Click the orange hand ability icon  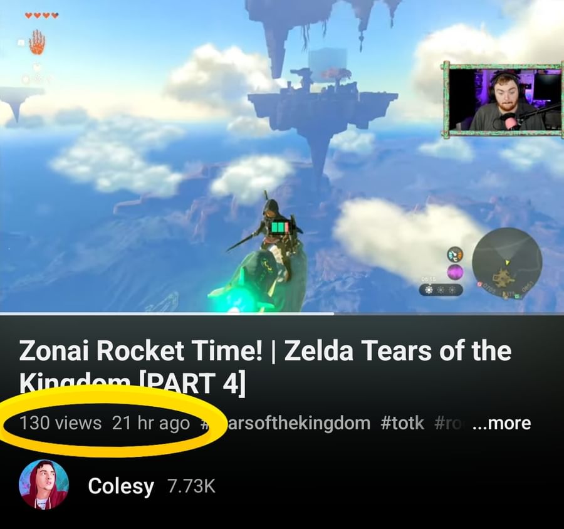(x=37, y=43)
